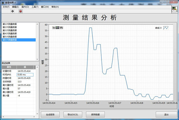Click the 保存数据 button
The image size is (179, 120).
95,114
